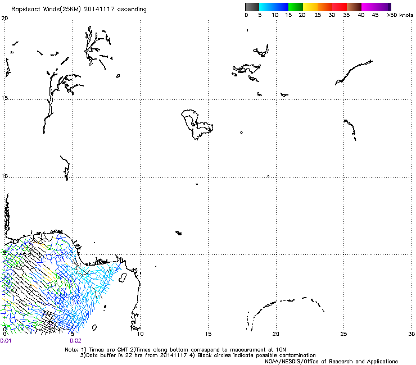416x365 pixels.
Task: Click the legend scale label '45'
Action: tap(375, 15)
